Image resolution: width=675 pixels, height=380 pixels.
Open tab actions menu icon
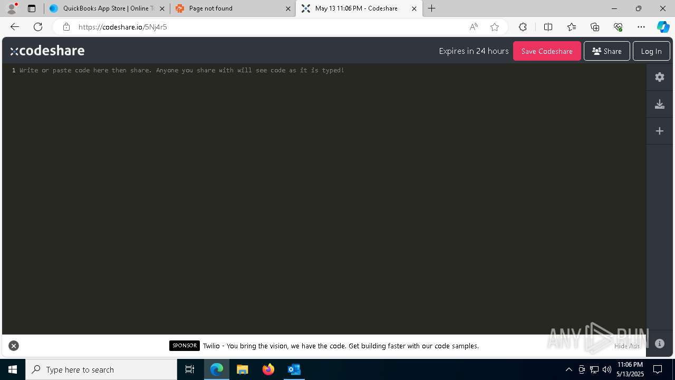(32, 8)
